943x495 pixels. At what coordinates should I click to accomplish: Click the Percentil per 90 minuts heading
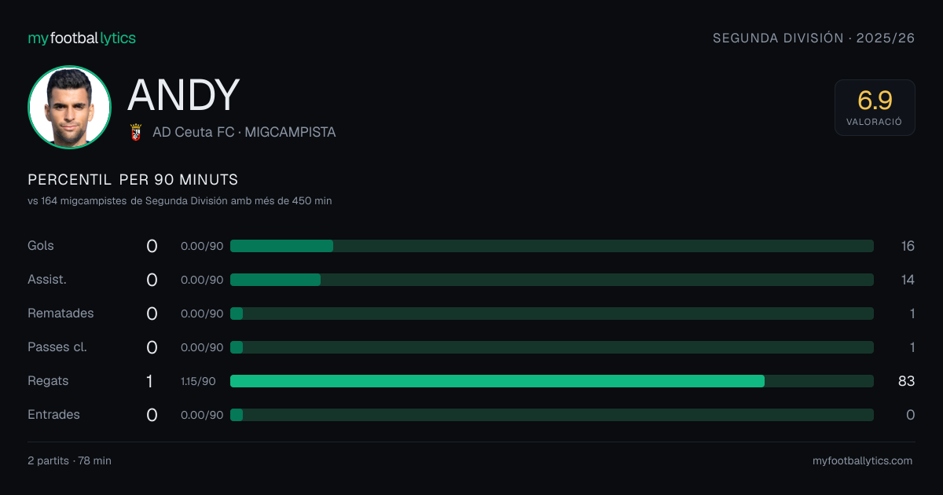[133, 180]
